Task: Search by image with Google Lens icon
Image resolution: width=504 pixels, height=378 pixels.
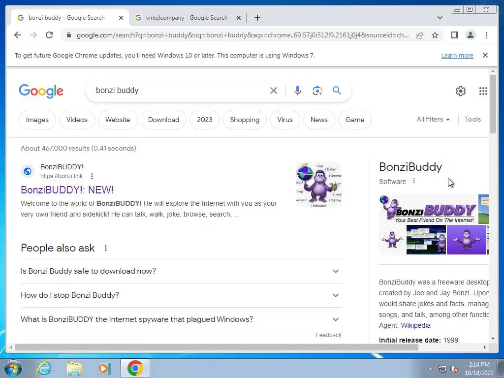Action: click(317, 91)
